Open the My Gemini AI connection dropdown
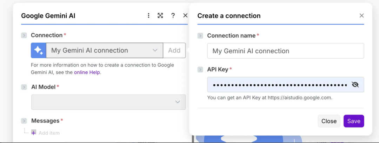The image size is (379, 143). coord(105,50)
